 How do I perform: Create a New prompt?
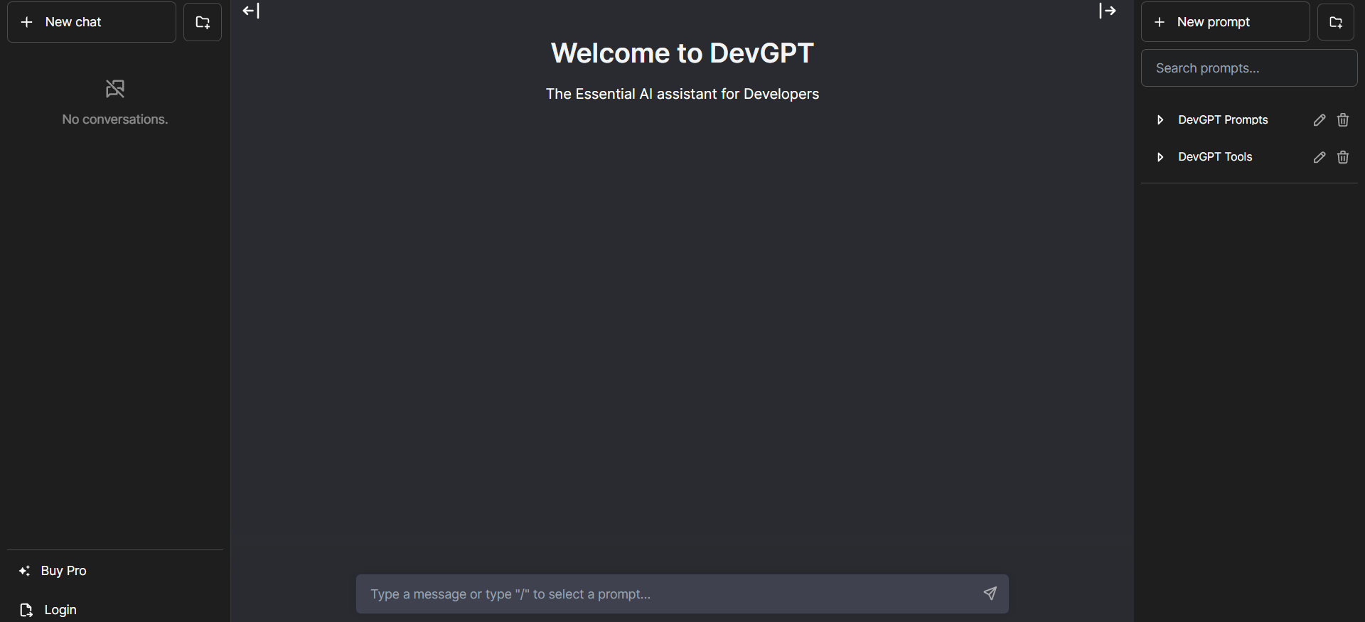coord(1226,22)
